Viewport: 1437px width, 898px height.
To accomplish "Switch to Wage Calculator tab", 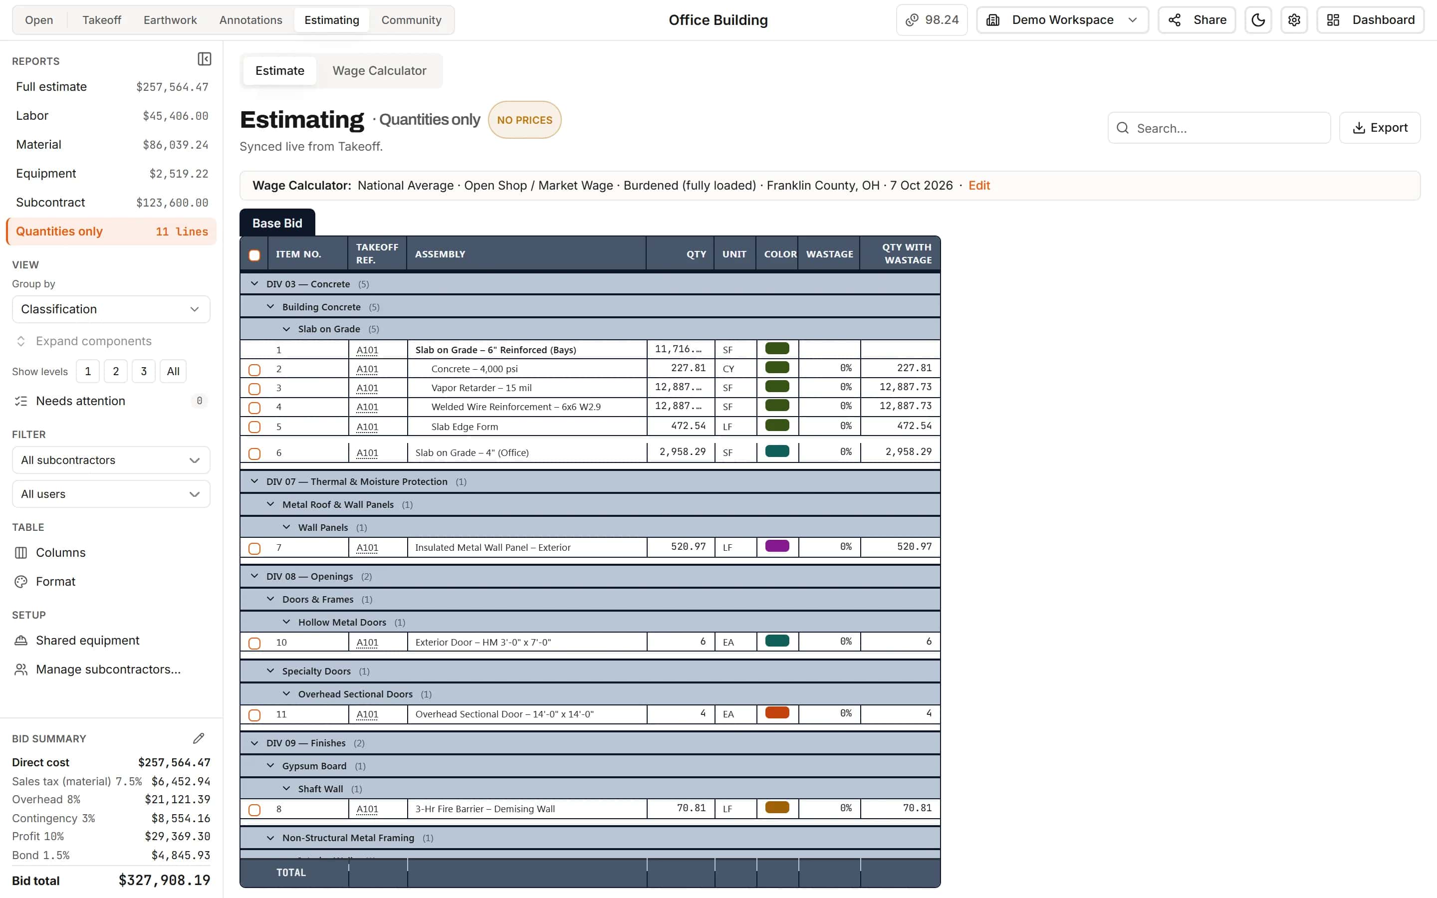I will (379, 71).
